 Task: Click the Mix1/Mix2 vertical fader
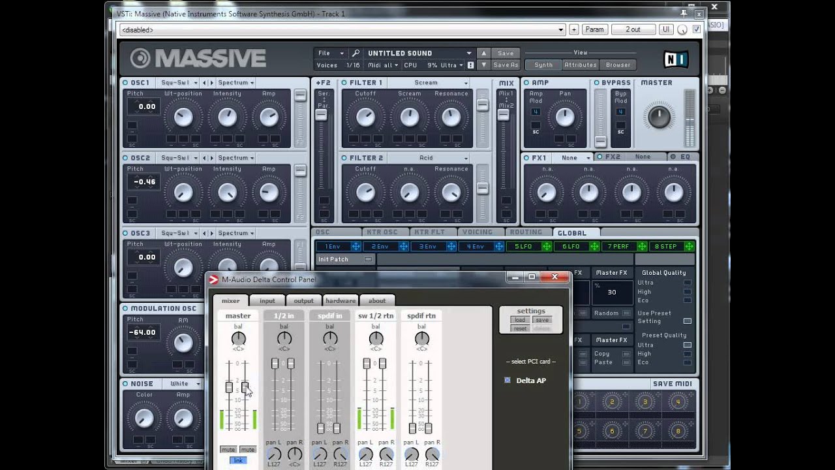pos(503,114)
